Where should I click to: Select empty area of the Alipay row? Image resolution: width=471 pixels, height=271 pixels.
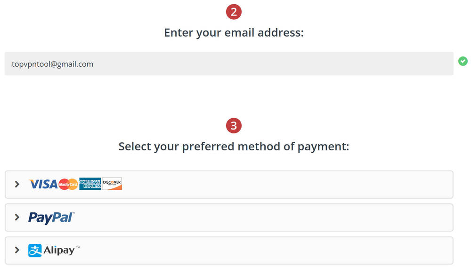[x=283, y=250]
